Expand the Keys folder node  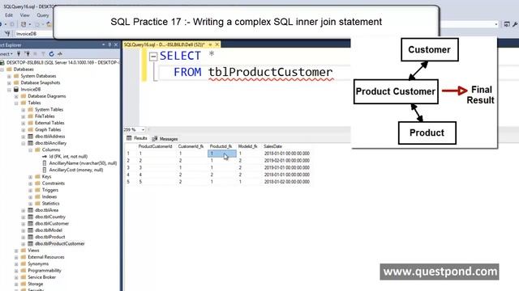[31, 177]
